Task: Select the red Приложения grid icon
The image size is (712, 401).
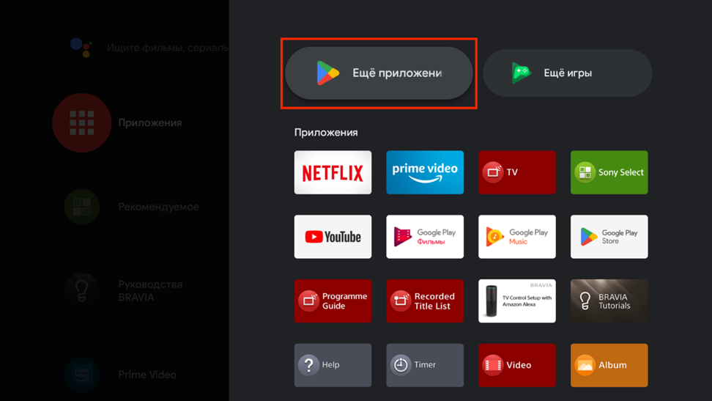Action: 82,122
